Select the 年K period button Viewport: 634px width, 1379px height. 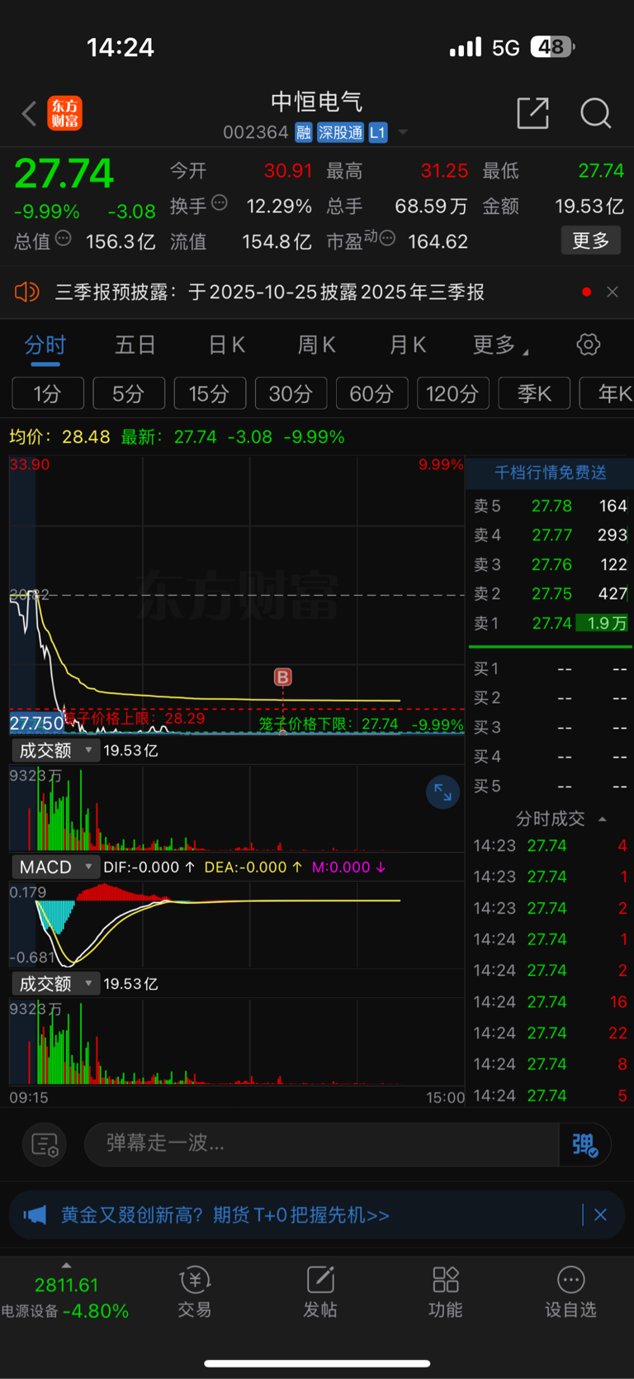(x=607, y=393)
